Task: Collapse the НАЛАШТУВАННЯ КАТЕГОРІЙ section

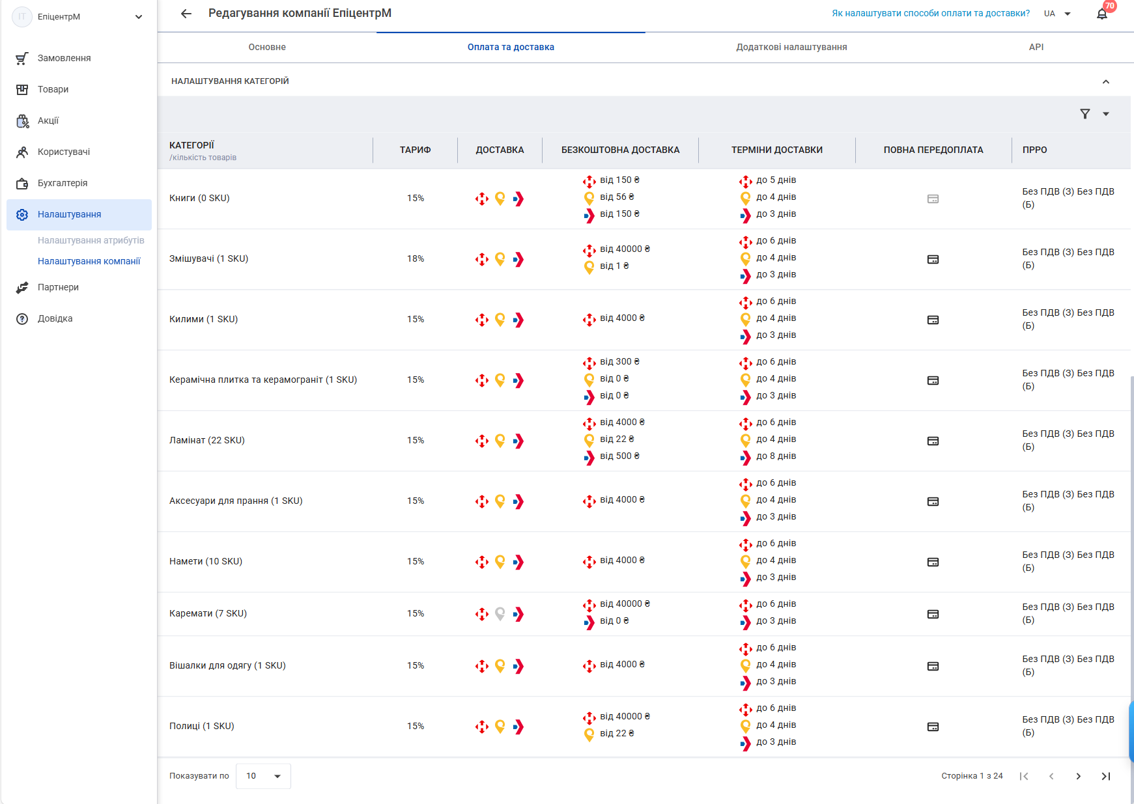Action: point(1106,81)
